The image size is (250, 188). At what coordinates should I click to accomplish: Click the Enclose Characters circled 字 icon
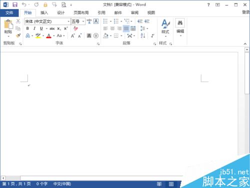pos(96,35)
